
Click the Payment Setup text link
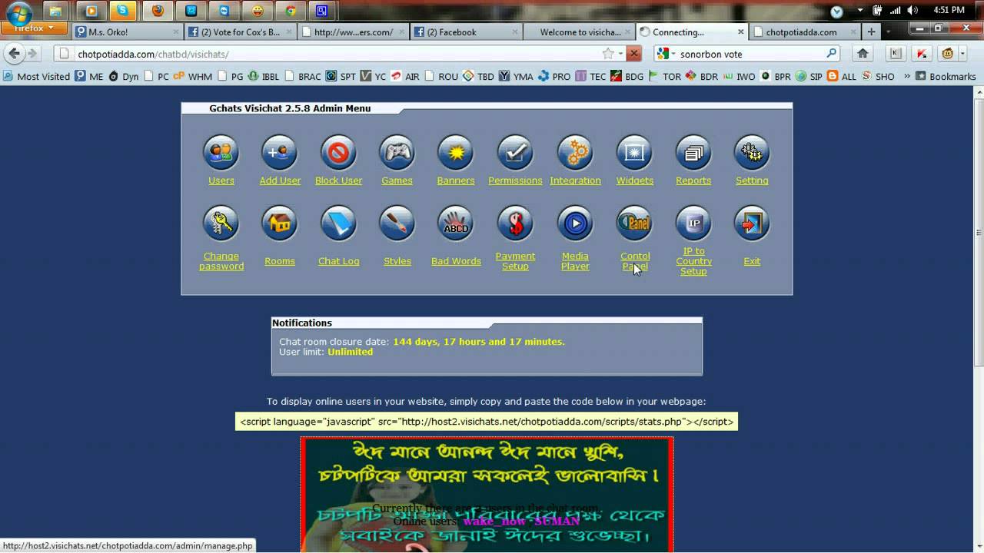[x=515, y=261]
